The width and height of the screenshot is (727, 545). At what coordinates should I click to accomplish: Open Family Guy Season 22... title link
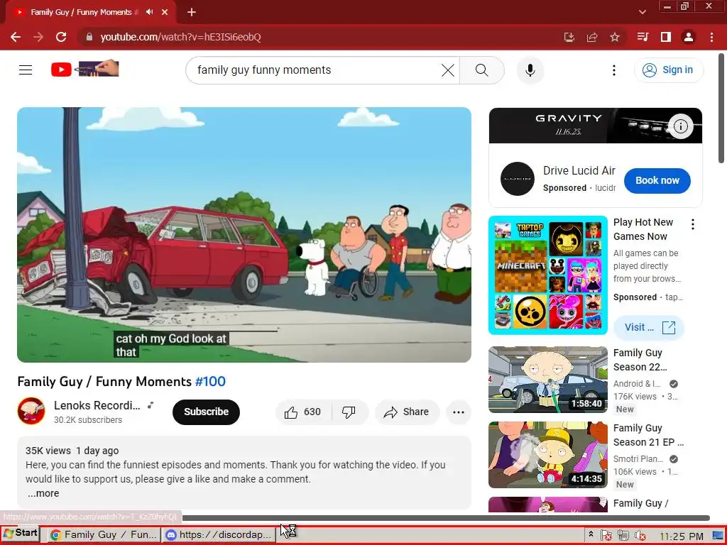click(x=640, y=360)
